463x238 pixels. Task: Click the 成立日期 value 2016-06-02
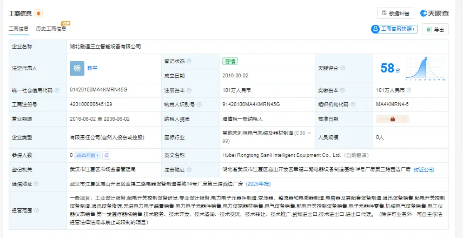pos(235,76)
